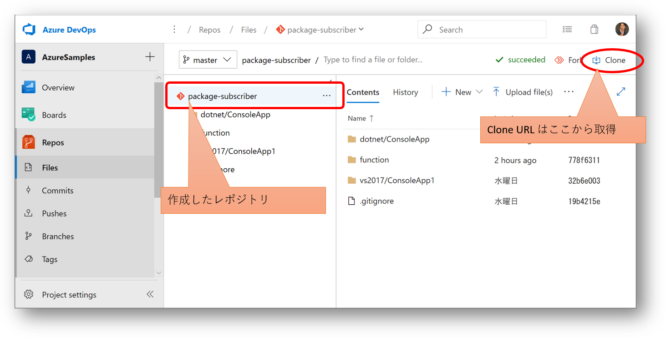Click the Project settings gear icon

tap(29, 294)
